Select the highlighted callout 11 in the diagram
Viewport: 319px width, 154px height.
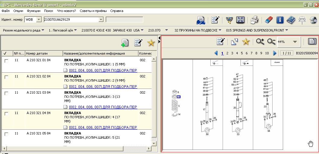[178, 97]
